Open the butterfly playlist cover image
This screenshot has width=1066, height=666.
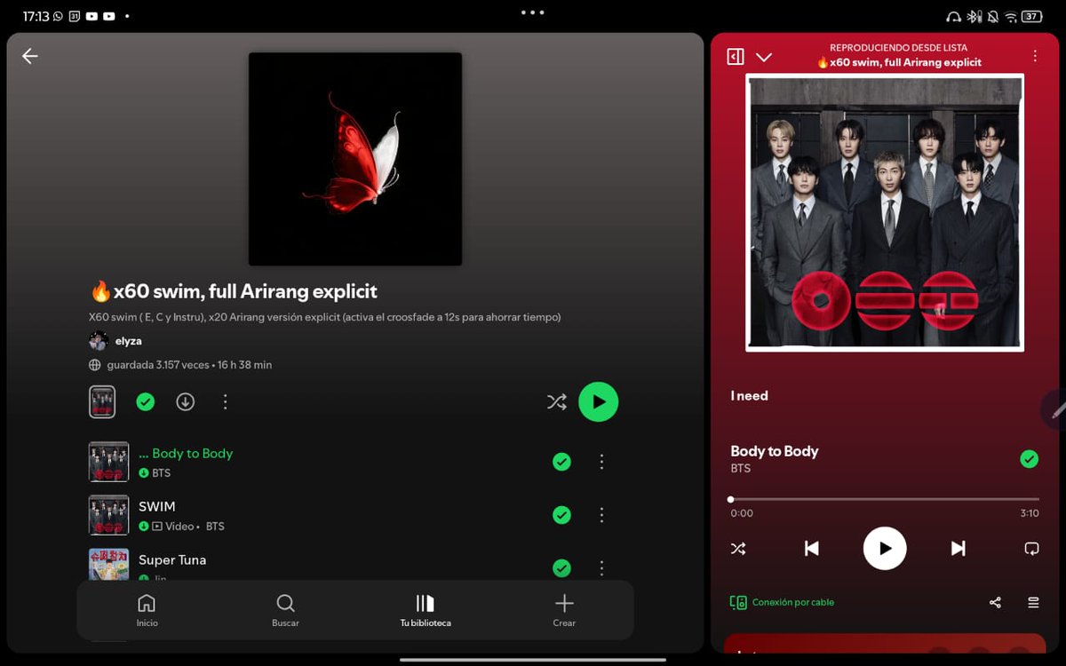[x=355, y=159]
